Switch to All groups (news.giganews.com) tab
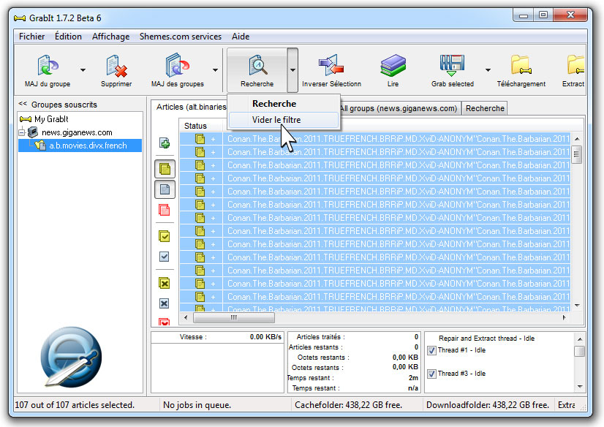 [x=399, y=109]
